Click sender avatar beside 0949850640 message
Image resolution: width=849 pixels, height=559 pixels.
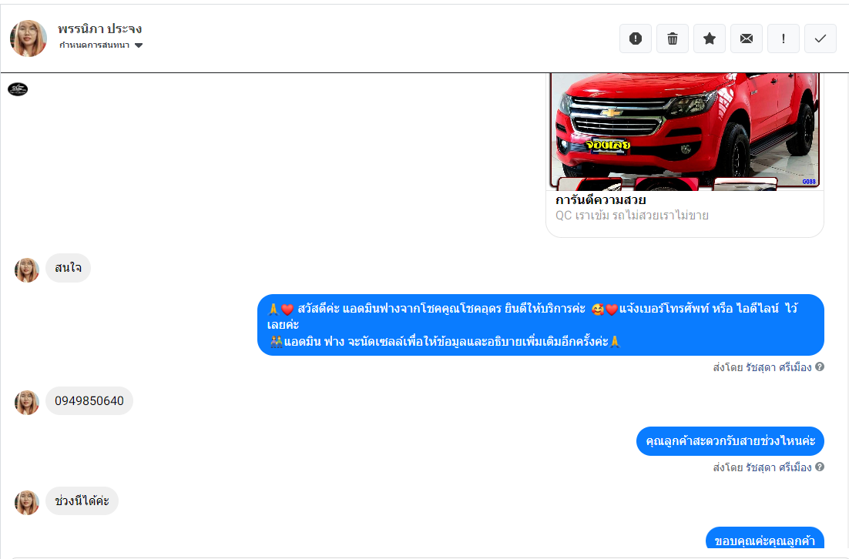26,403
